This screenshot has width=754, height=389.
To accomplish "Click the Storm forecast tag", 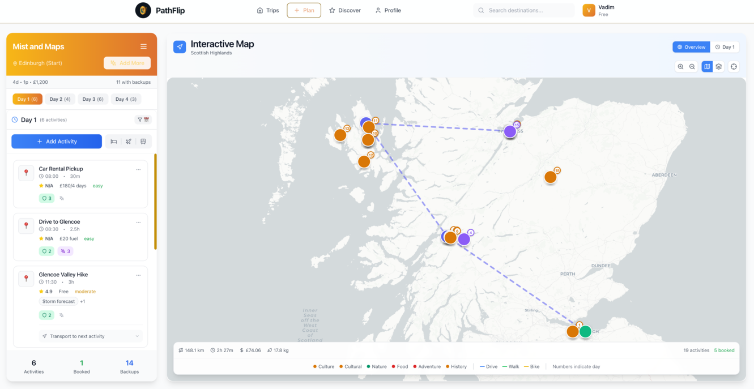I will tap(58, 301).
